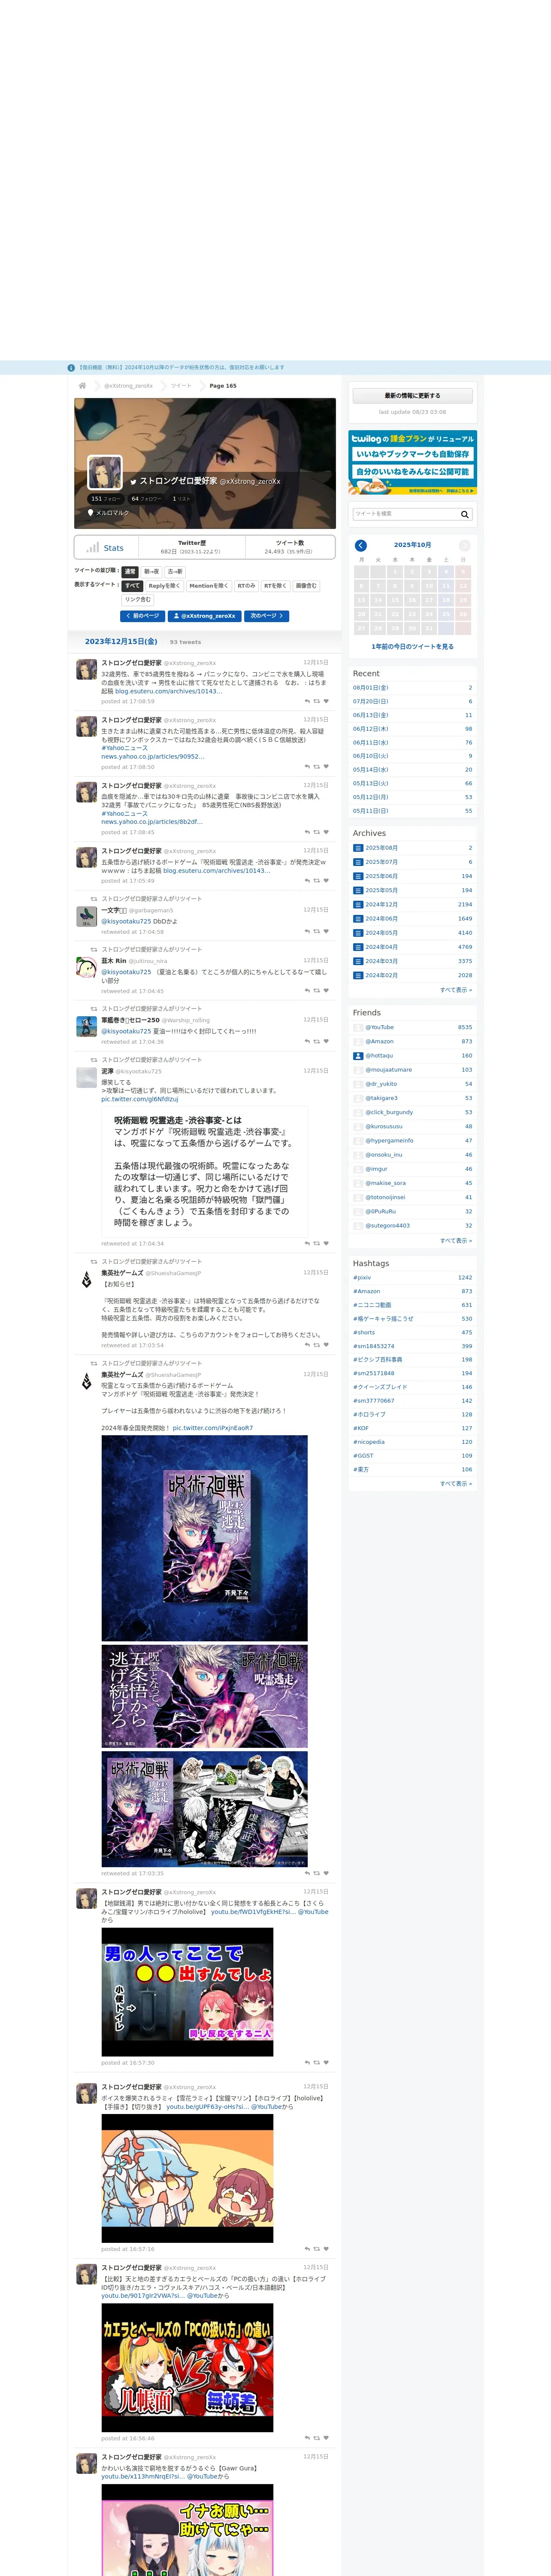The image size is (551, 2576).
Task: Open the 男の人ってここで video thumbnail
Action: click(187, 1992)
